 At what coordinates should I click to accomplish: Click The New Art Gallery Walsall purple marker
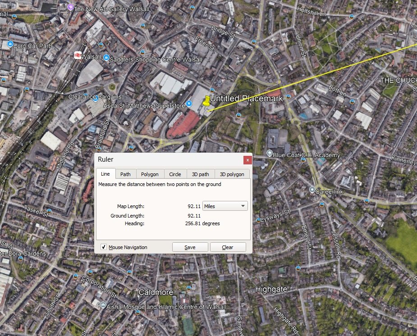70,7
